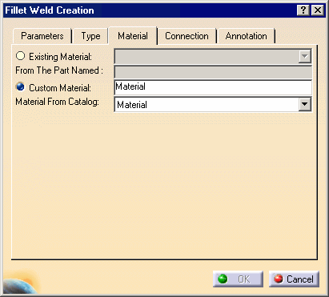
Task: Close the Fillet Weld Creation dialog
Action: point(318,10)
